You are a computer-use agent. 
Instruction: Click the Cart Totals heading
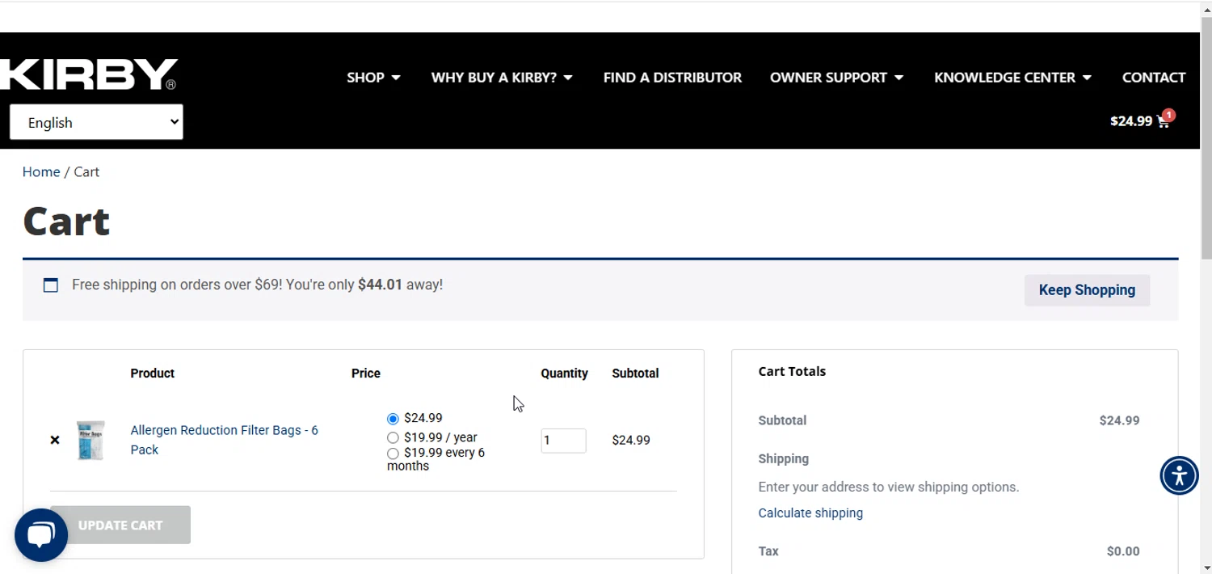(792, 371)
